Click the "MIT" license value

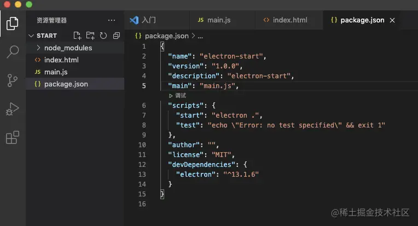click(x=221, y=155)
